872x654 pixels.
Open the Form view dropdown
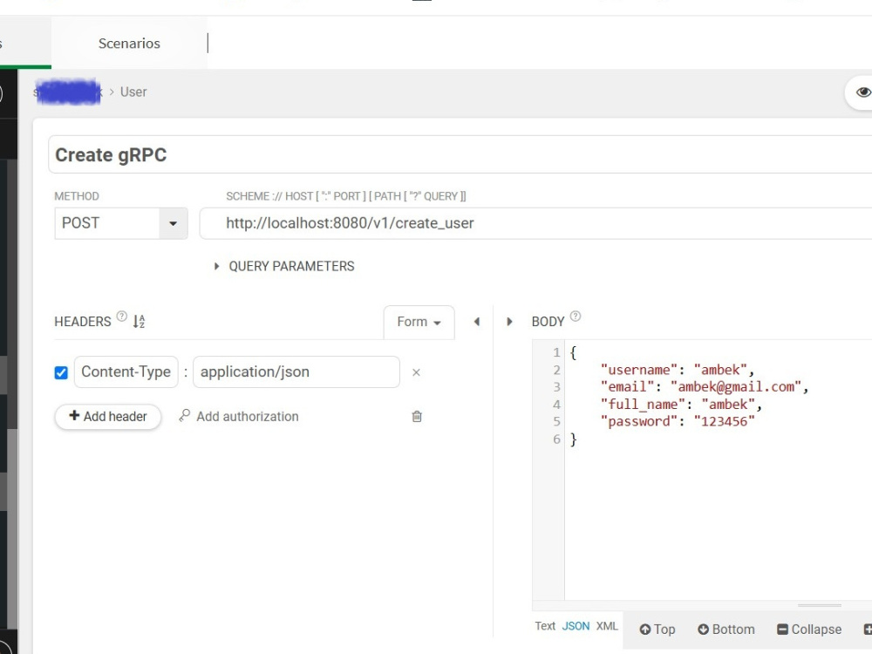click(x=419, y=322)
